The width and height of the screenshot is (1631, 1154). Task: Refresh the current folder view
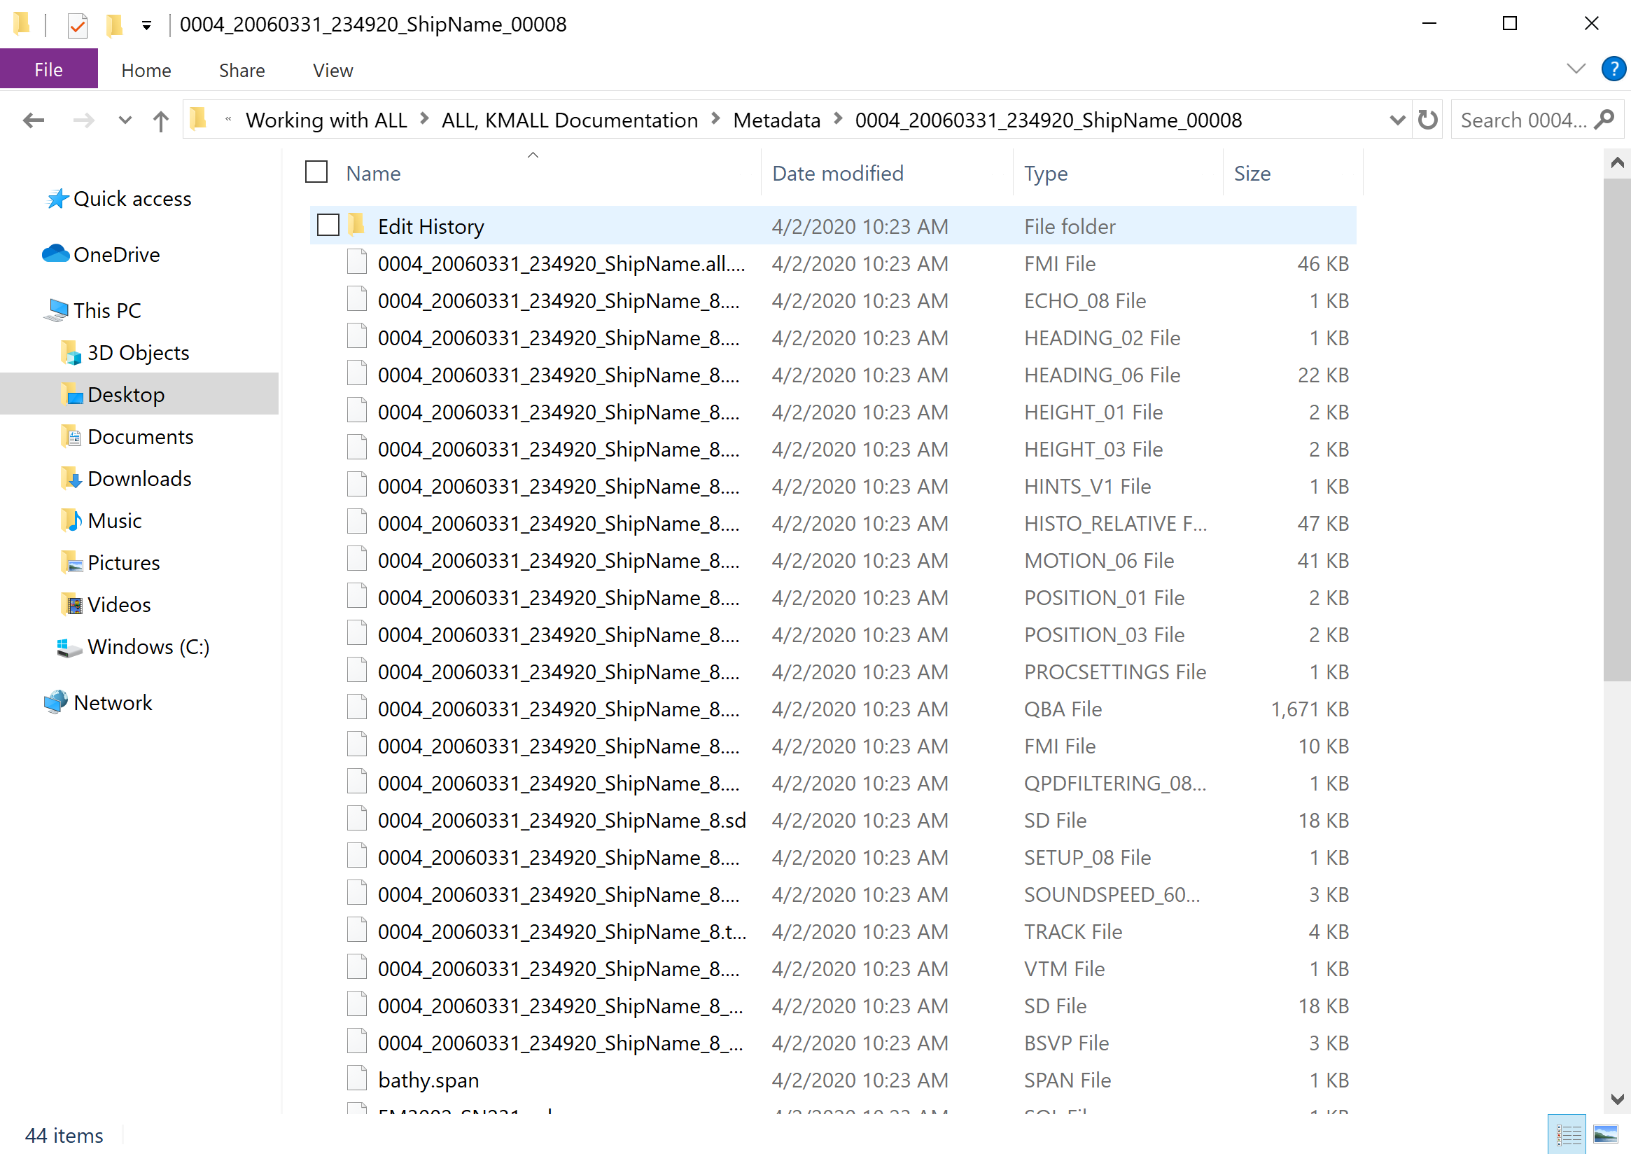click(x=1427, y=120)
